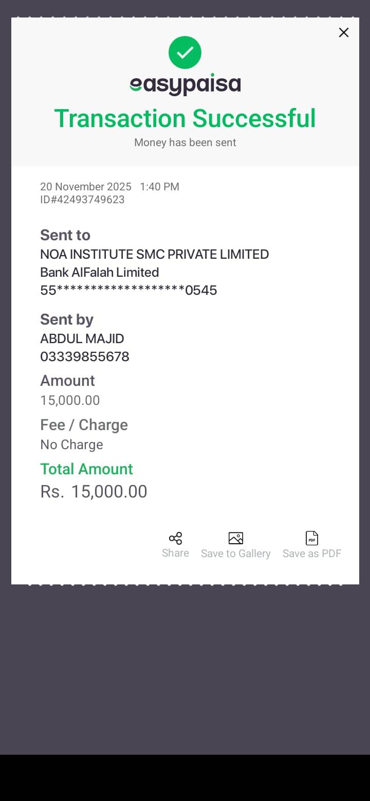Click the No Charge fee value

pos(71,444)
